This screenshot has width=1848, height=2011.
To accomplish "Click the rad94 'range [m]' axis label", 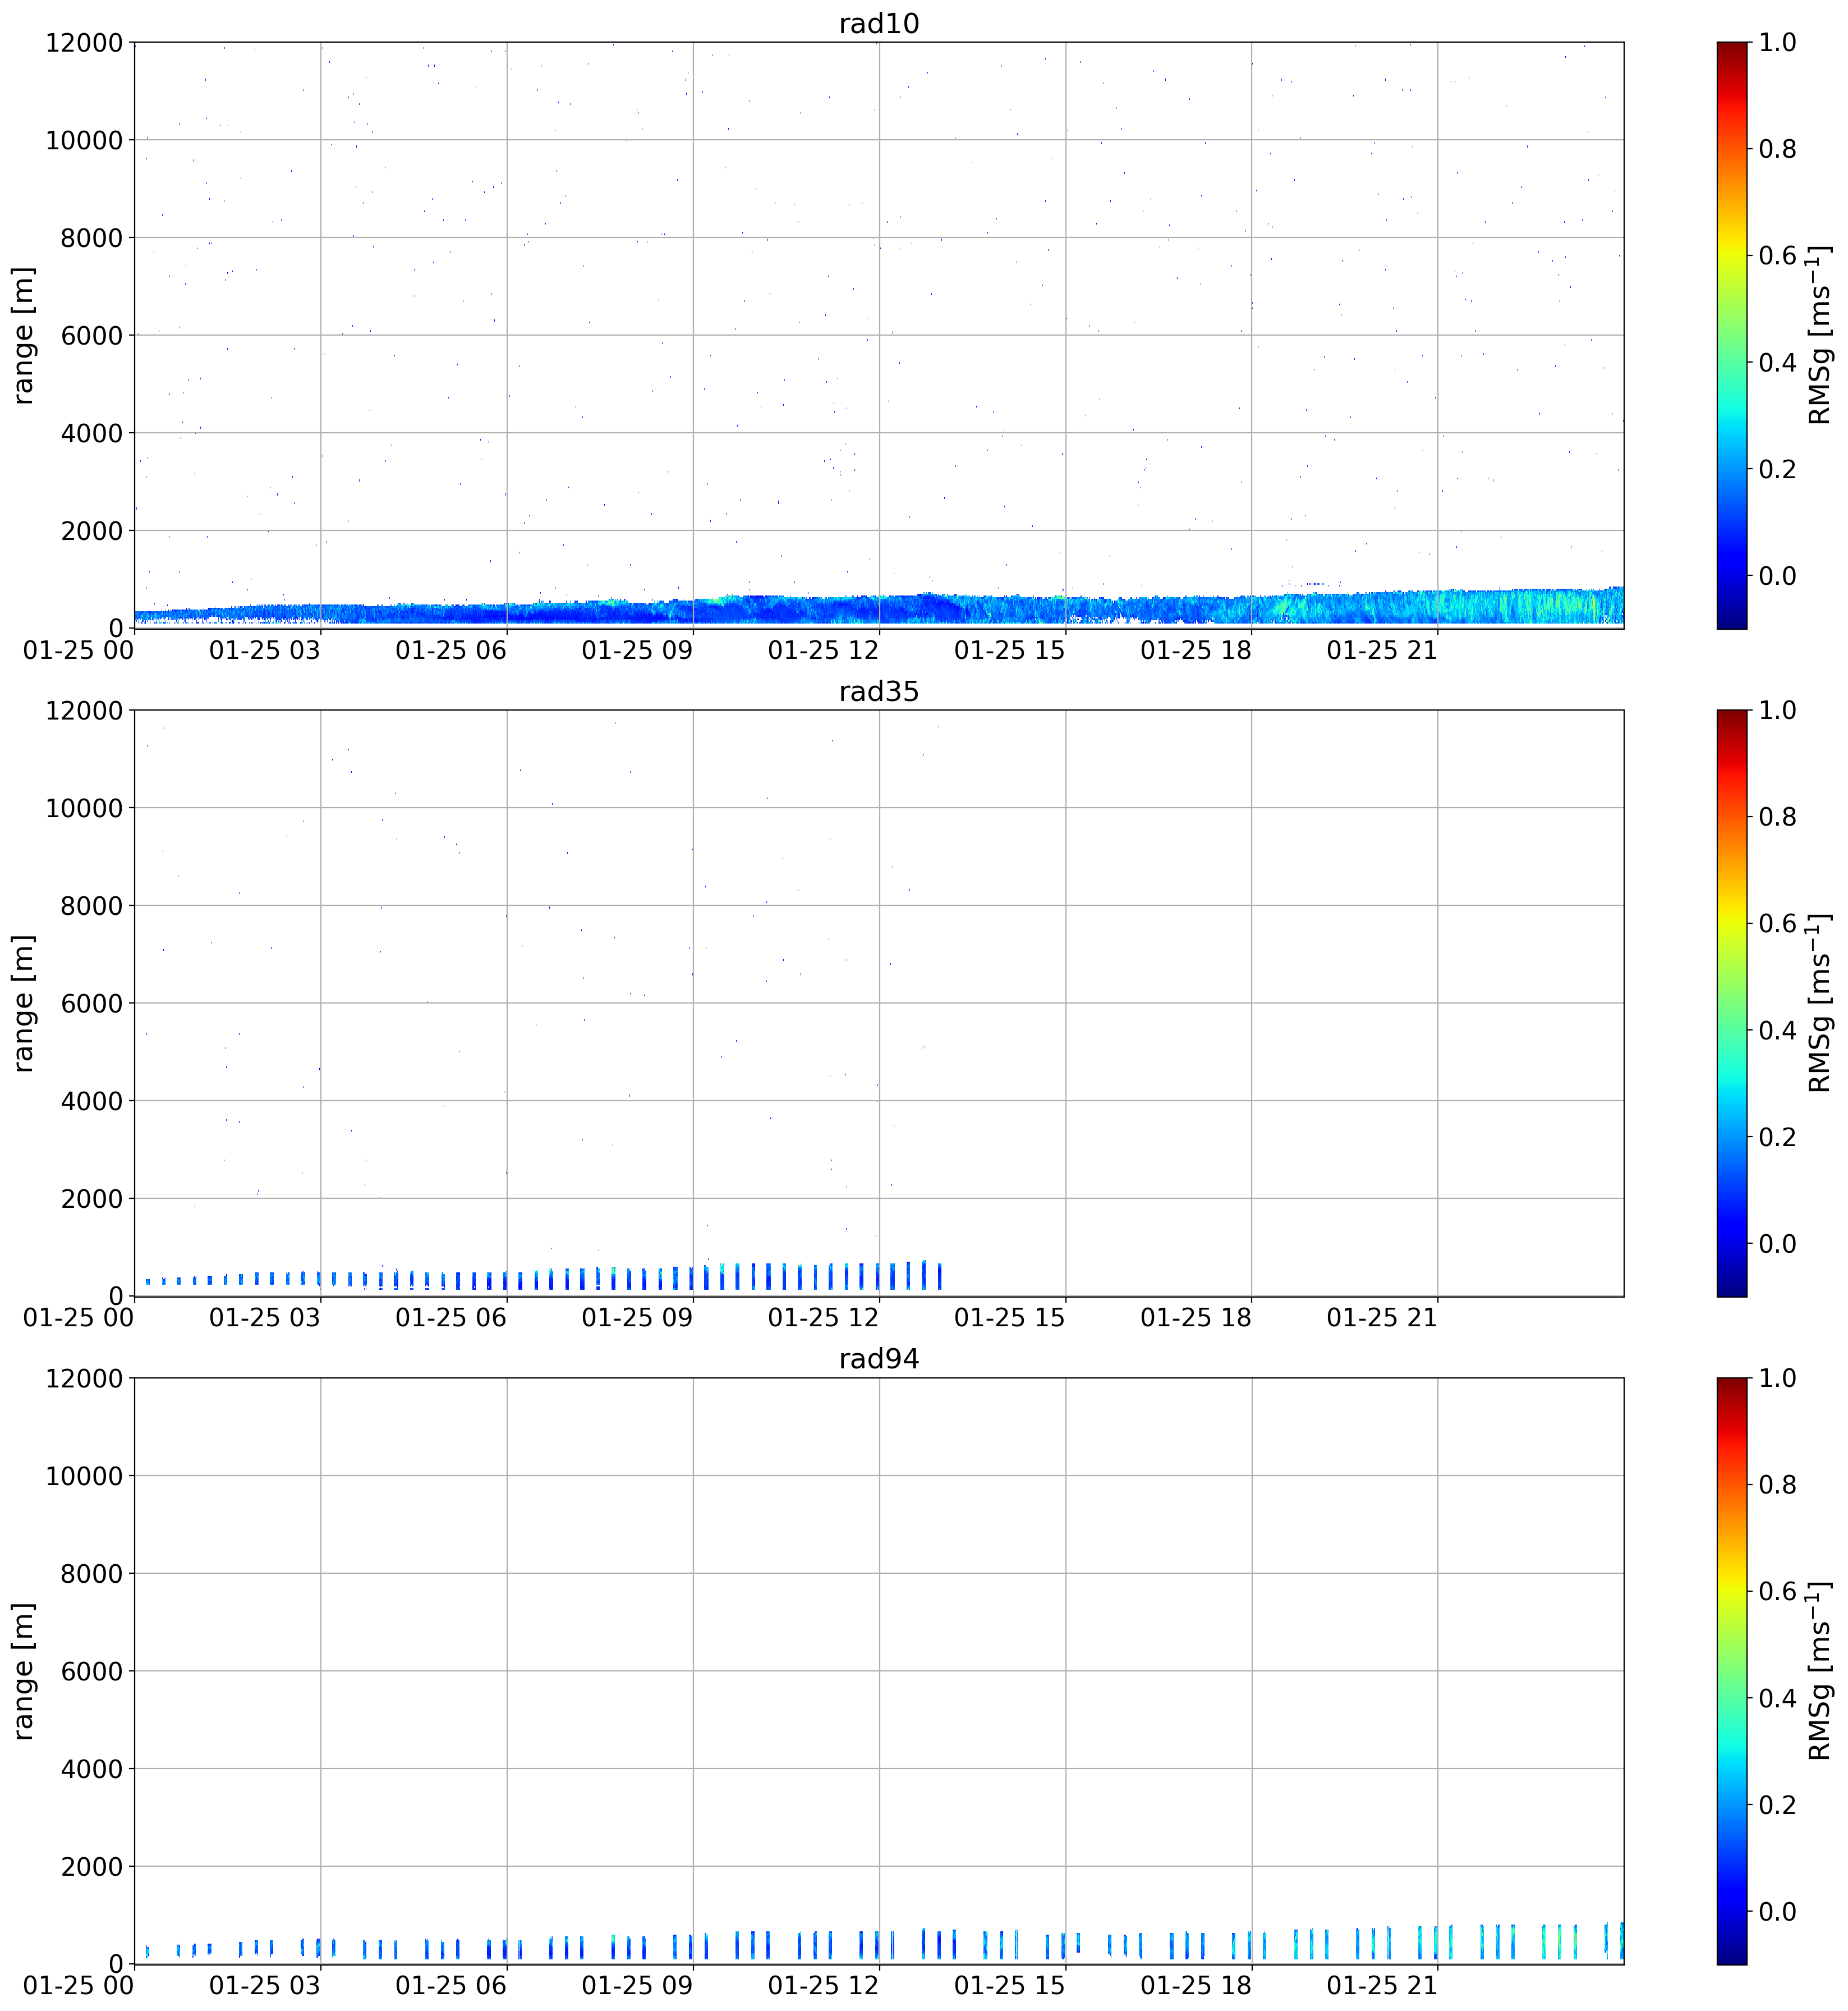I will point(24,1671).
